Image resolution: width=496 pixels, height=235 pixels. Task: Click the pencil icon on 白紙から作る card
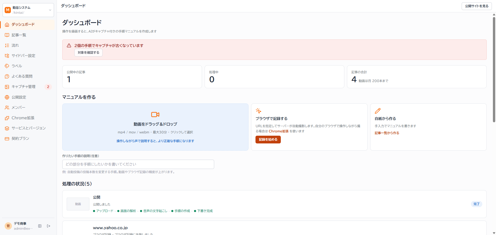click(x=378, y=111)
